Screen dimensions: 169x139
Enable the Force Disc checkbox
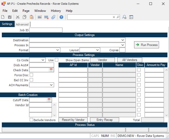[x=31, y=75]
